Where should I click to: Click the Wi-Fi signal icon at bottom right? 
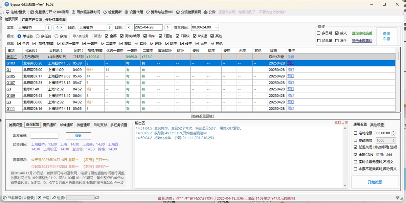398,198
